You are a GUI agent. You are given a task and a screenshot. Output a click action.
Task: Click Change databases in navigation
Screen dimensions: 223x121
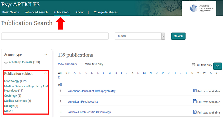point(106,12)
